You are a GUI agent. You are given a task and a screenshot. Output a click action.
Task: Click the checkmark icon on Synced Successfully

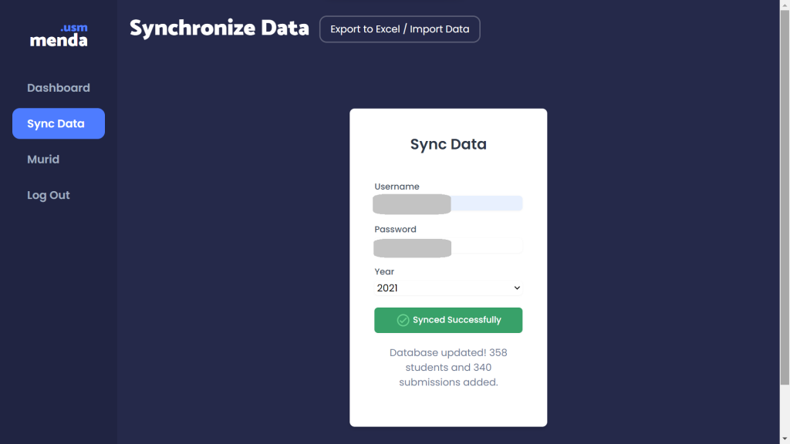[x=403, y=320]
